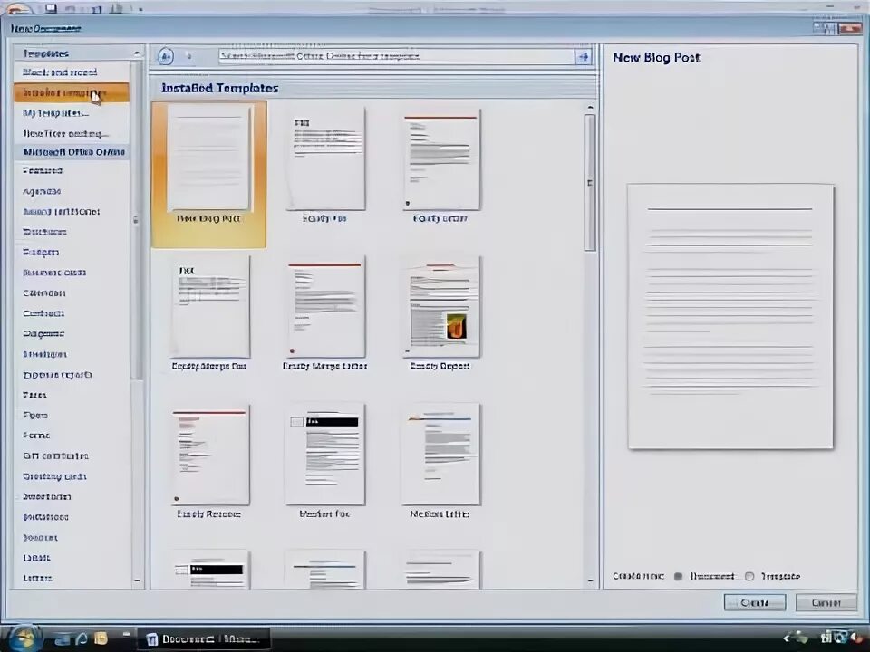This screenshot has height=652, width=870.
Task: Select the Equity Letter template
Action: (x=441, y=165)
